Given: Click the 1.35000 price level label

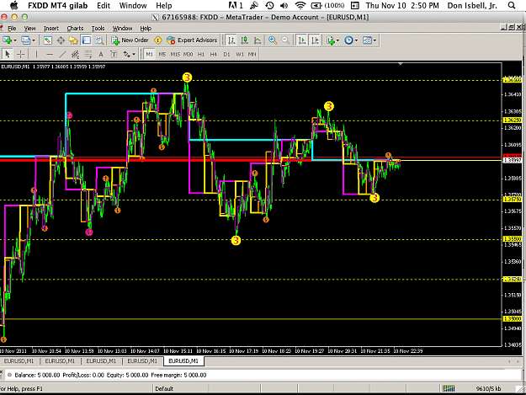Looking at the screenshot, I should 513,319.
